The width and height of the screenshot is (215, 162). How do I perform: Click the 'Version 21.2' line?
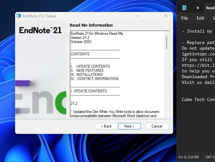(x=80, y=38)
